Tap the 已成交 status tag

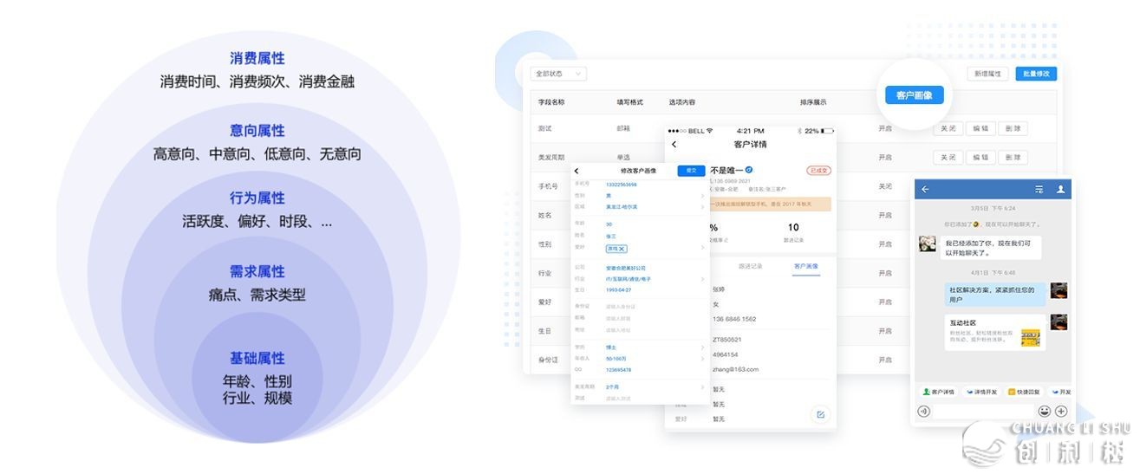coord(818,171)
